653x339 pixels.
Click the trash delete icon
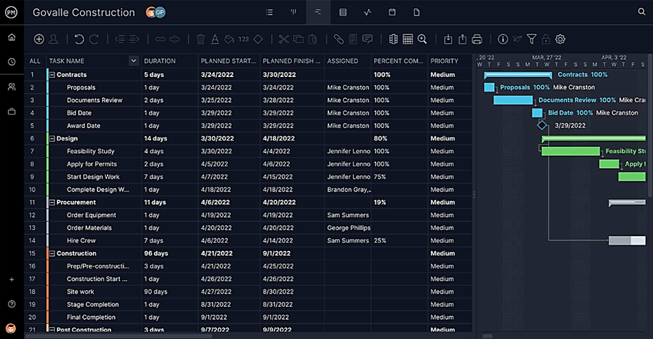(201, 40)
